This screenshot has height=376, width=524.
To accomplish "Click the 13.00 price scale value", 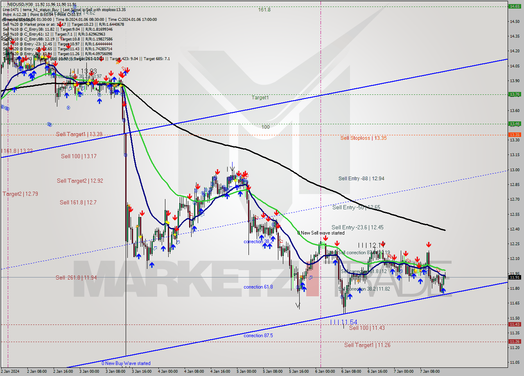I will pyautogui.click(x=514, y=170).
